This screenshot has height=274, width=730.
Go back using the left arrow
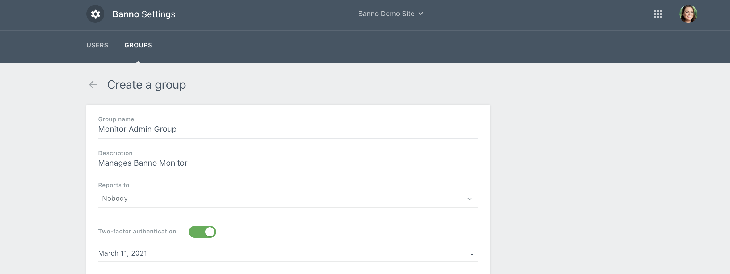93,85
